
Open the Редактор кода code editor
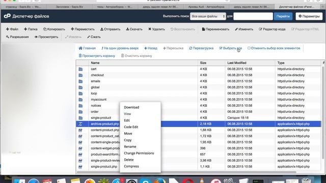(x=272, y=29)
